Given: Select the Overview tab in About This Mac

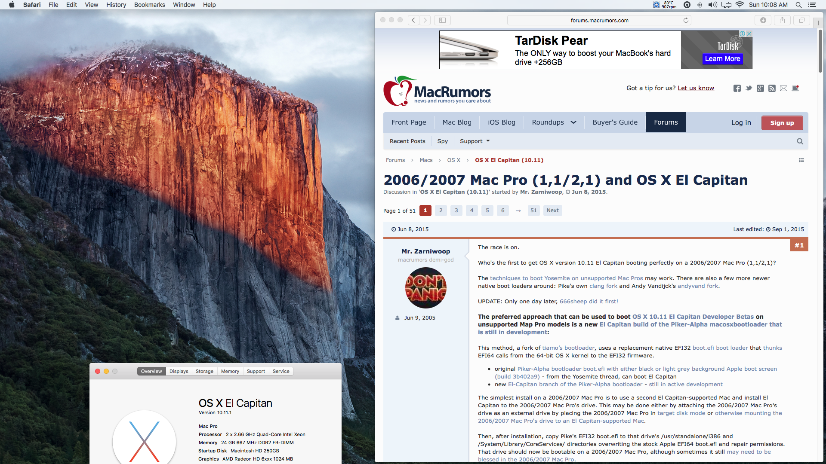Looking at the screenshot, I should click(x=151, y=371).
